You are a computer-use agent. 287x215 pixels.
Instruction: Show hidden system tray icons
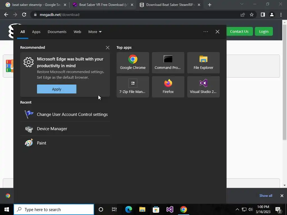[237, 209]
